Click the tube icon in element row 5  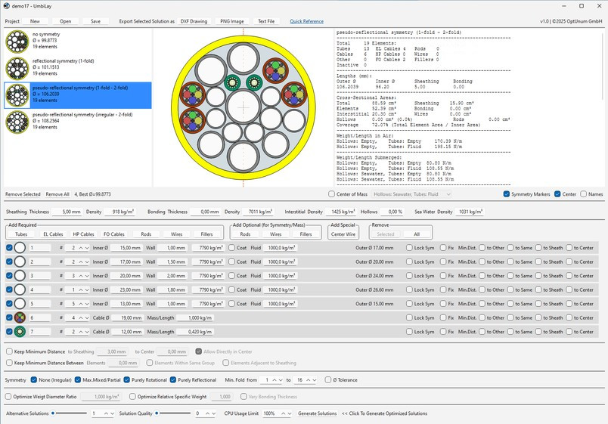pos(20,304)
